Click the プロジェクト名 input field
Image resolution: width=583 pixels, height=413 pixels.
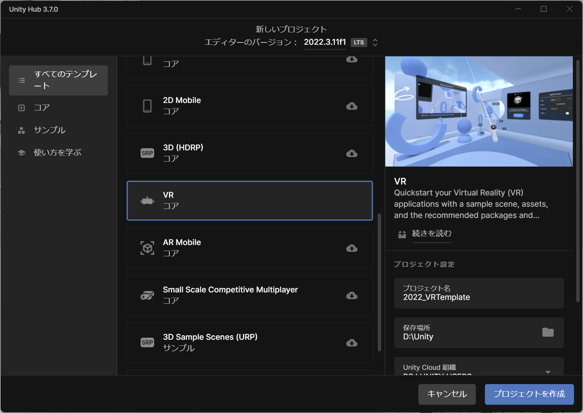[479, 293]
